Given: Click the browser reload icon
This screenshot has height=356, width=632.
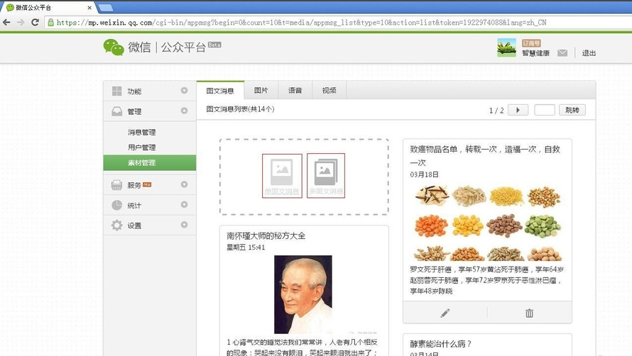Looking at the screenshot, I should 36,22.
